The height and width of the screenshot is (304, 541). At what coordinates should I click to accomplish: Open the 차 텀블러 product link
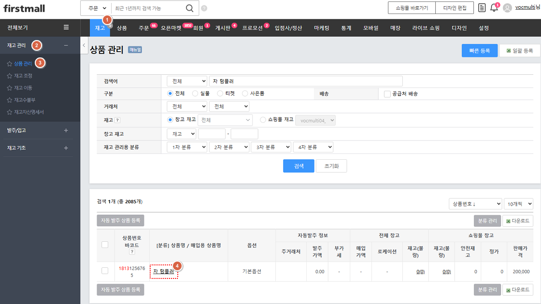coord(163,272)
